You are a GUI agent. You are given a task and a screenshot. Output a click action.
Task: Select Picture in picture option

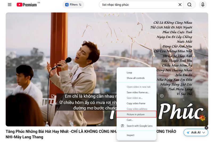(136, 114)
